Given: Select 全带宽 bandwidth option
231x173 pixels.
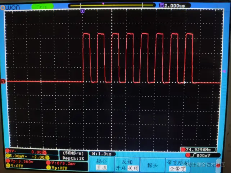Looking at the screenshot, I should [177, 169].
